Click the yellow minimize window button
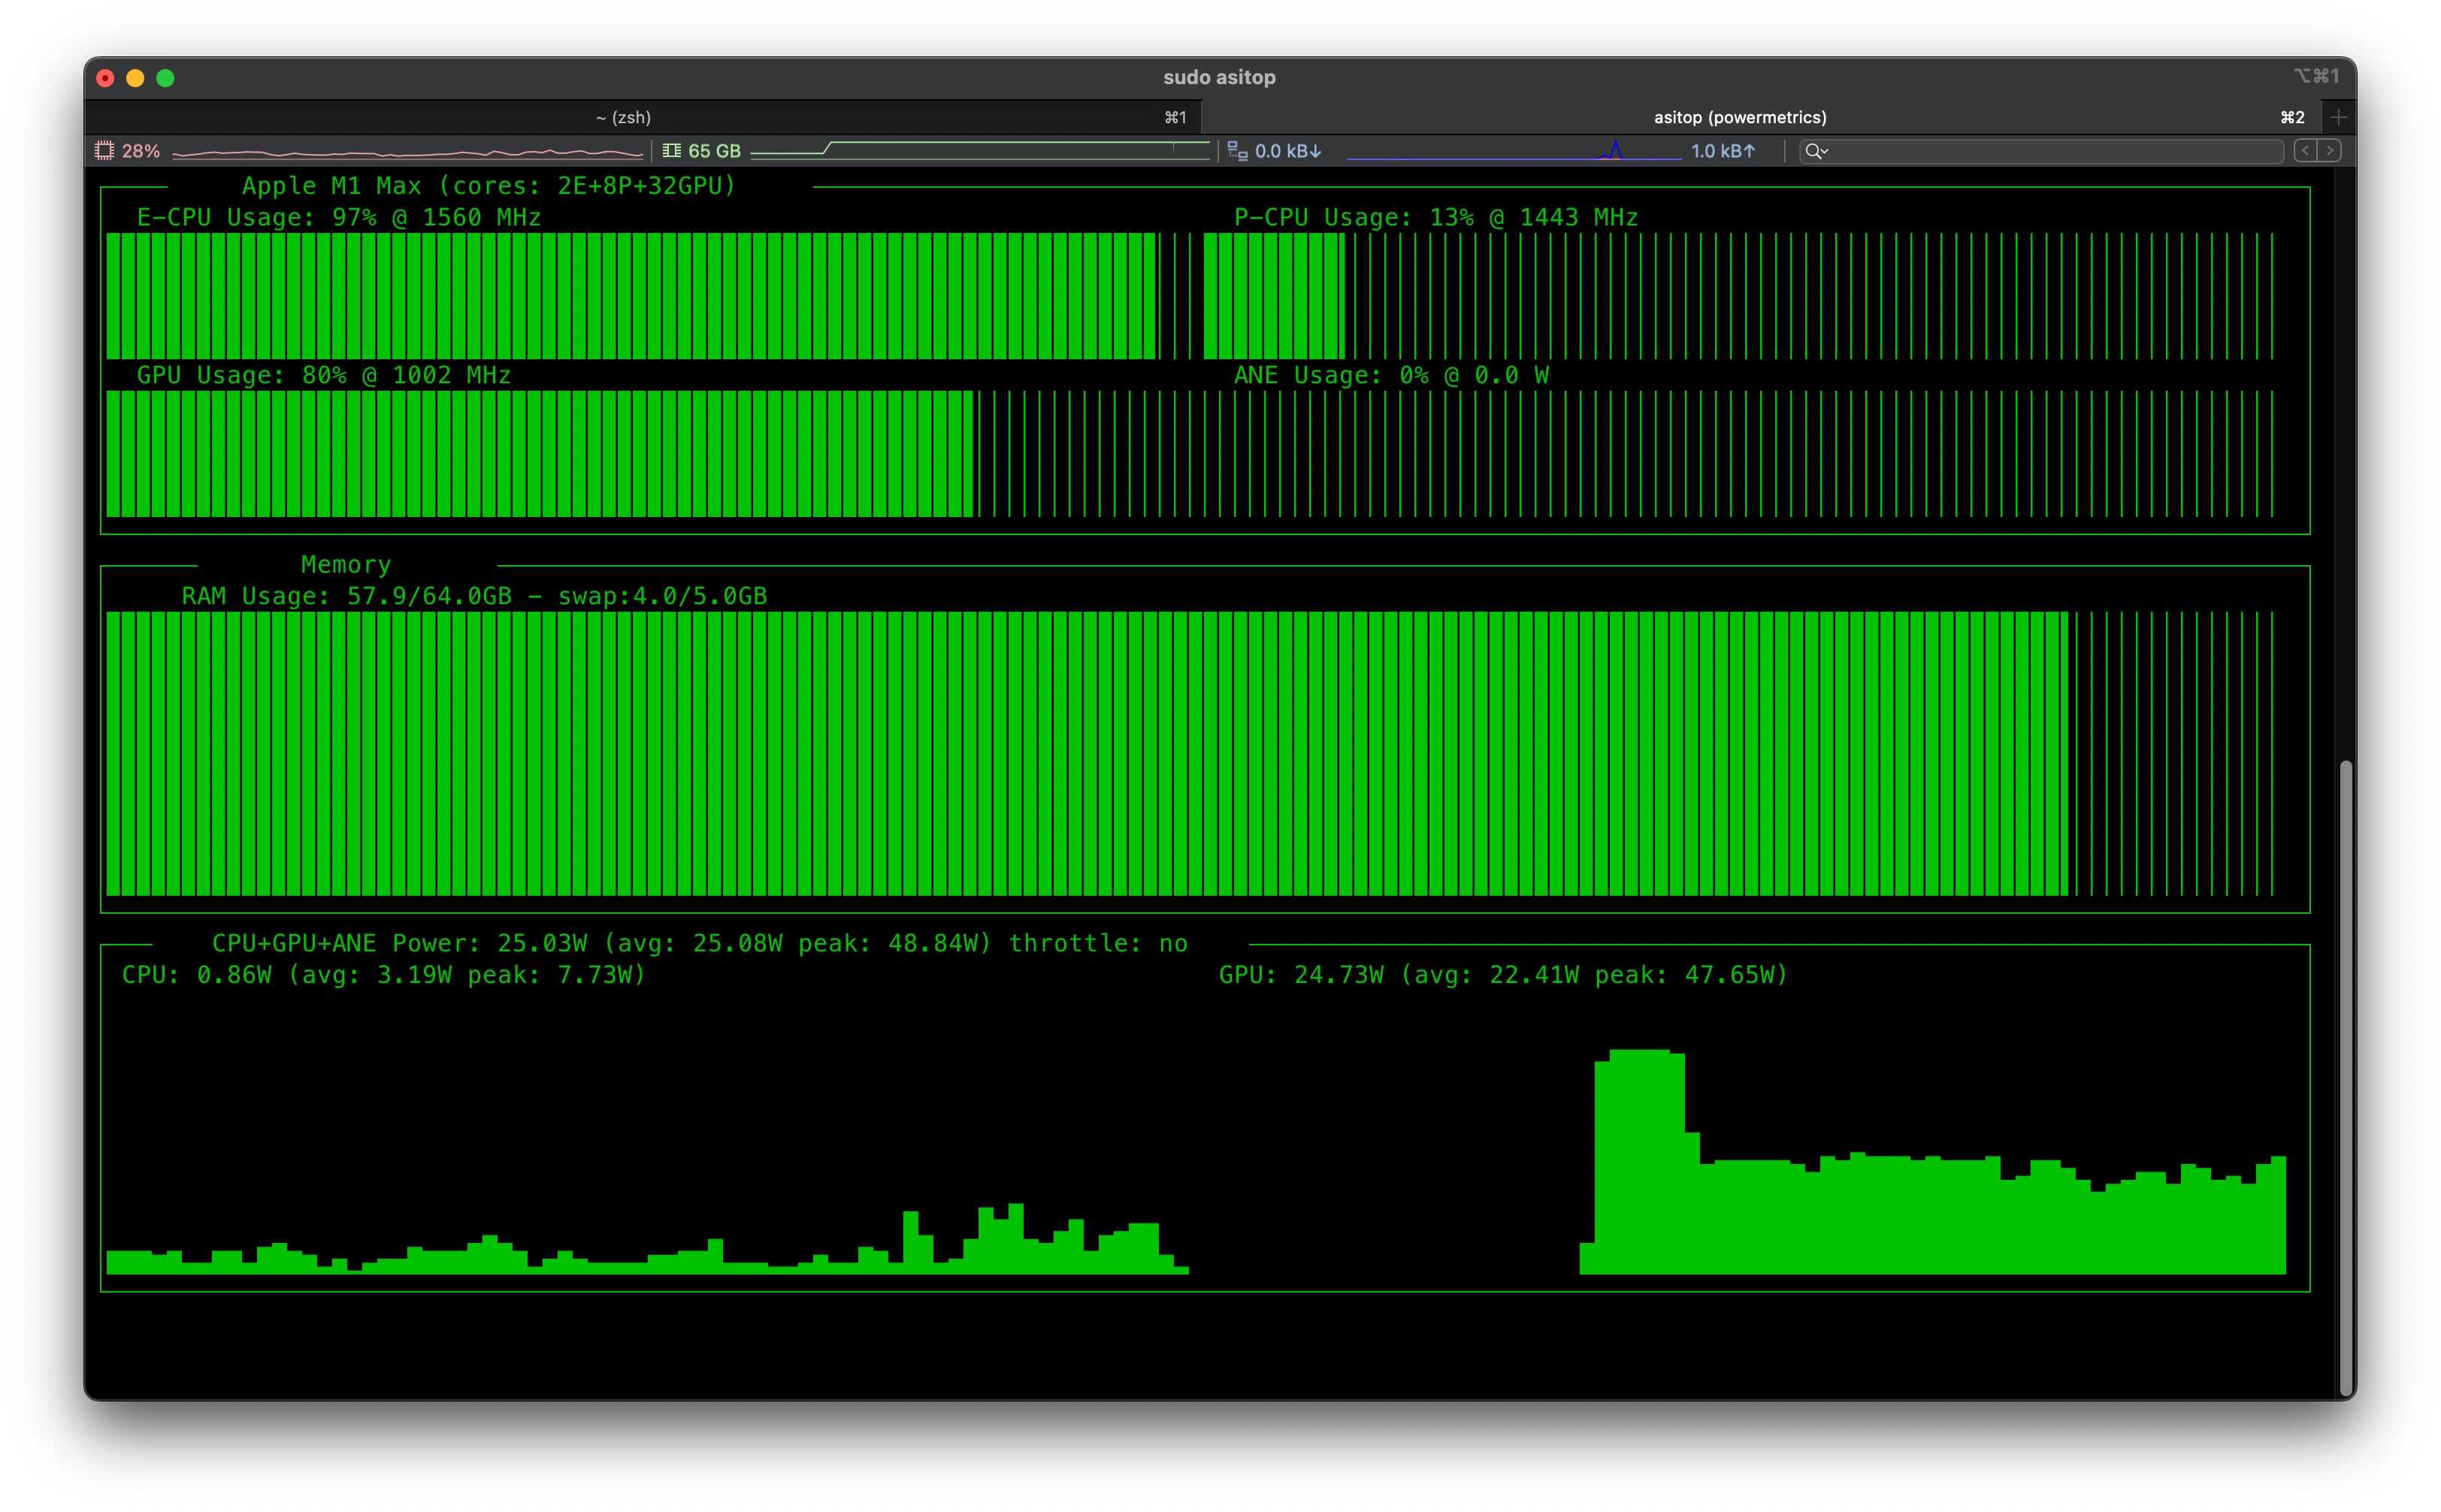 point(136,78)
